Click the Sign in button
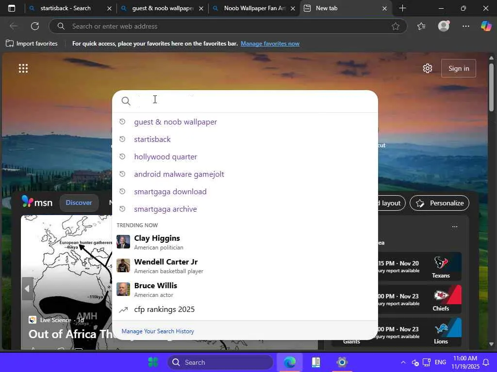 point(458,68)
